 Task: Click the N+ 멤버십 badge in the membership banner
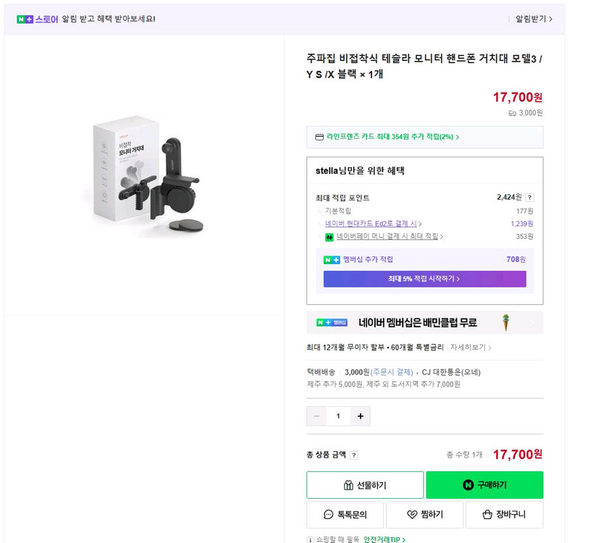[x=332, y=321]
